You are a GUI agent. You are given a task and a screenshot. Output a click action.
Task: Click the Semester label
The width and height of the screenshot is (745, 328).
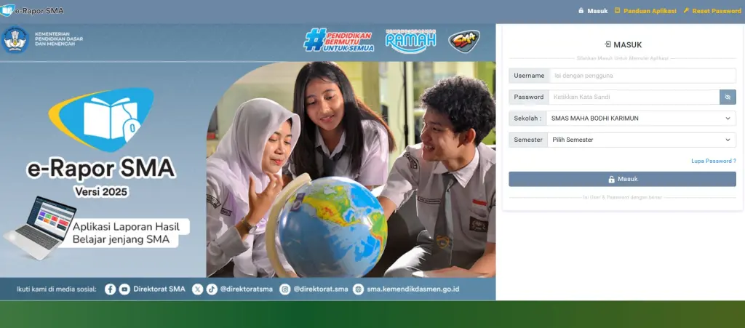528,140
